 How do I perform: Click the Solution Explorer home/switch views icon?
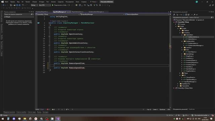[174, 15]
